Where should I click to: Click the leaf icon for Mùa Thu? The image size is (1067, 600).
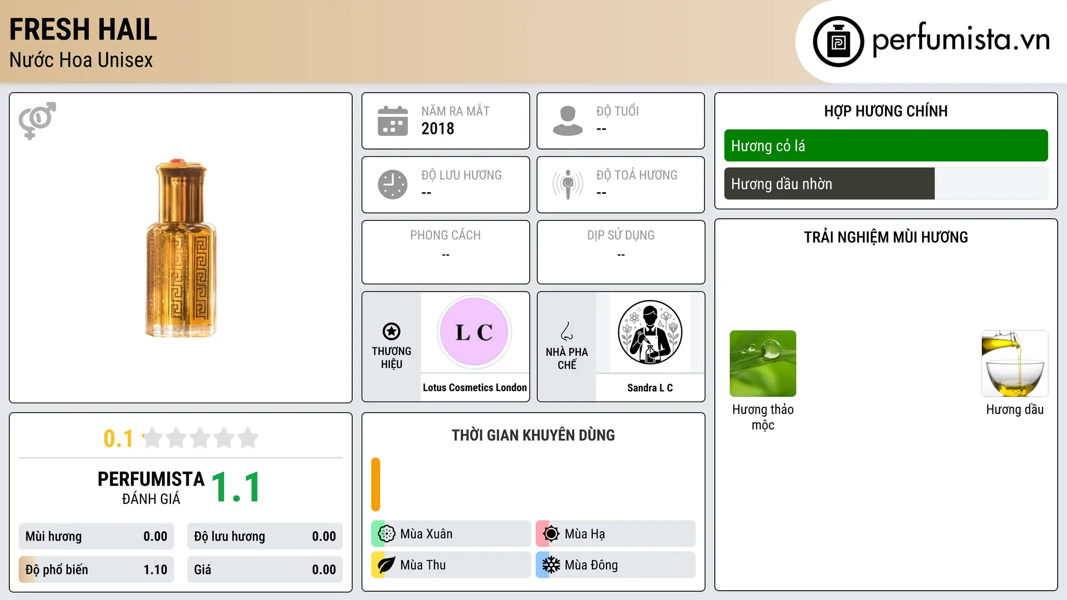(x=387, y=565)
